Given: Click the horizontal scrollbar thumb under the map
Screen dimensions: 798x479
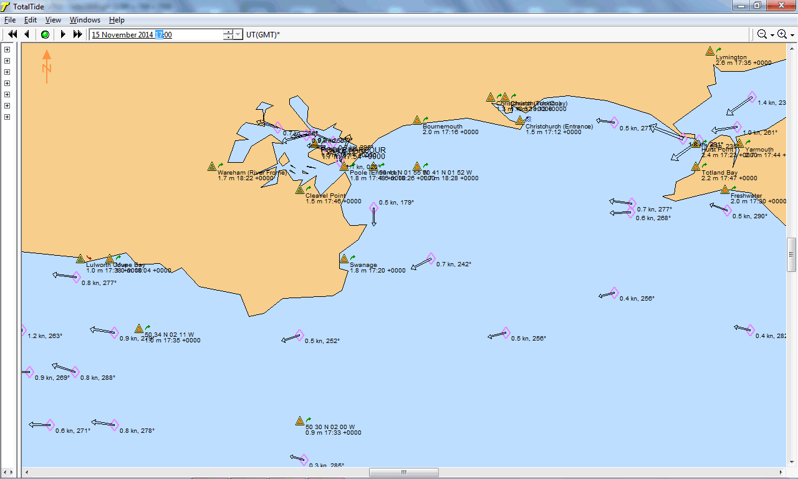Looking at the screenshot, I should (x=403, y=472).
